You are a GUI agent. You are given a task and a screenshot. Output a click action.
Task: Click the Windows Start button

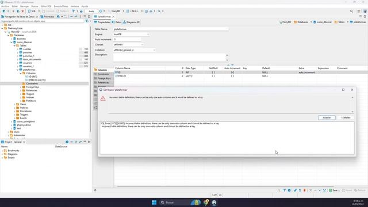coord(154,202)
